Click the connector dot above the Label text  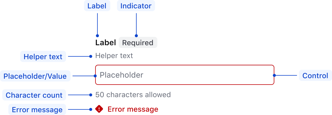97,36
